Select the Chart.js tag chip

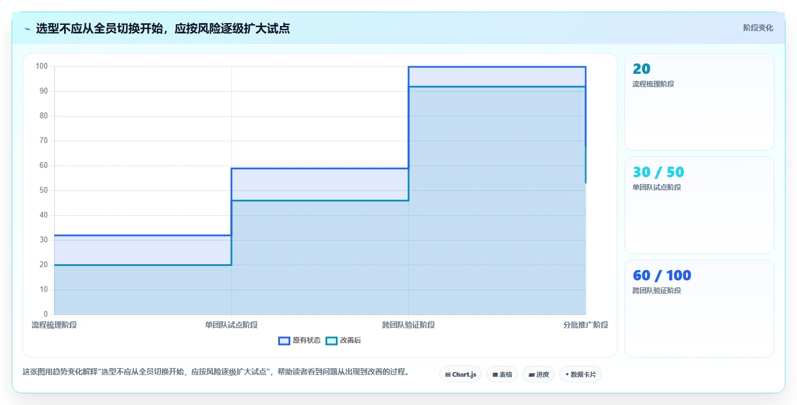(x=461, y=374)
